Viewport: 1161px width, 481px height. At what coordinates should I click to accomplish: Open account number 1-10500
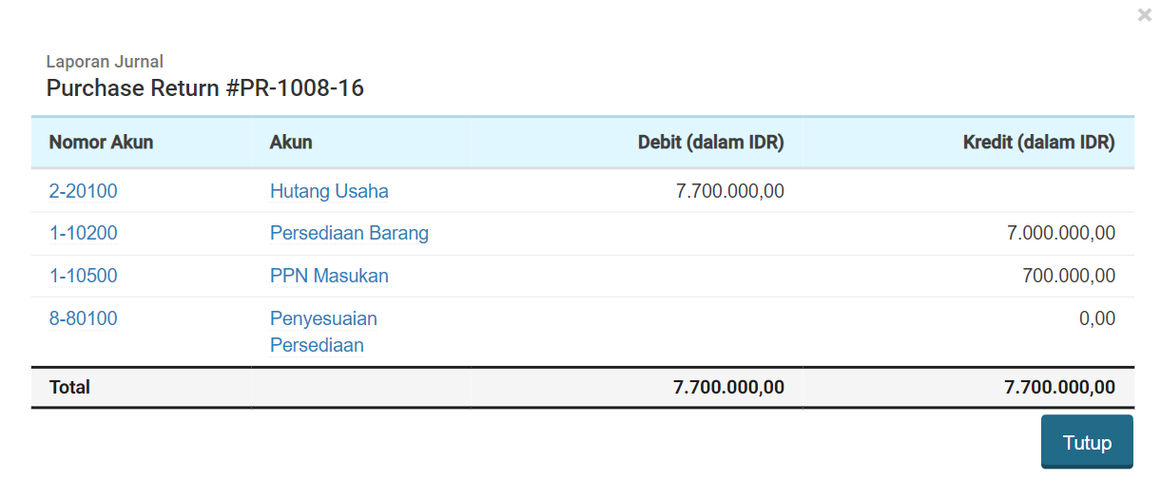(x=84, y=276)
